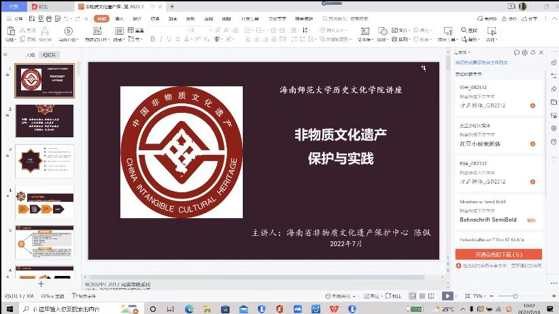
Task: Switch to the 幻灯片 thumbnail view tab
Action: 50,54
